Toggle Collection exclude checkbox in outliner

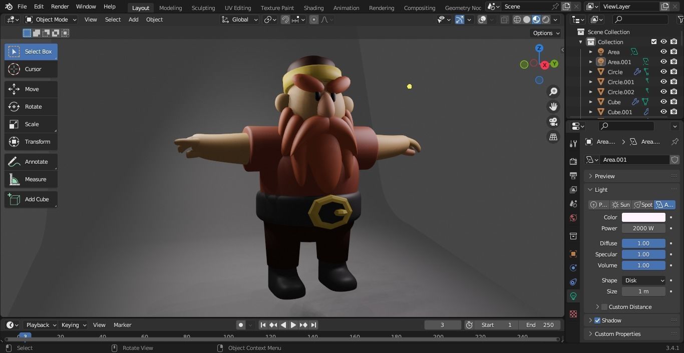653,42
